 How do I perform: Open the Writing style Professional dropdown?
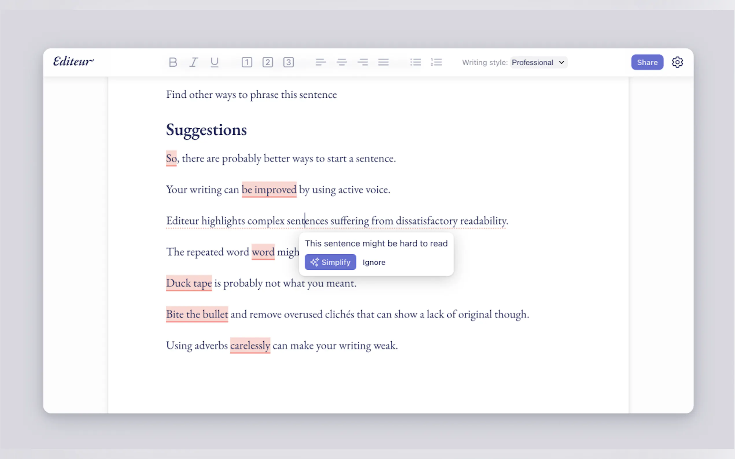click(x=538, y=62)
